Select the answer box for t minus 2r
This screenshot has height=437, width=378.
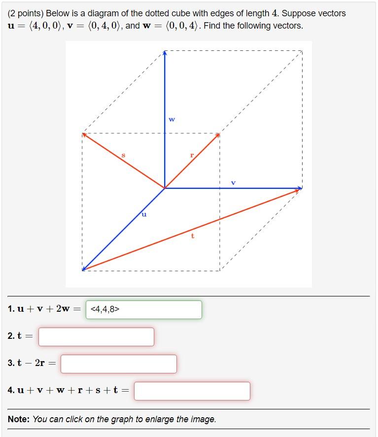click(x=118, y=364)
